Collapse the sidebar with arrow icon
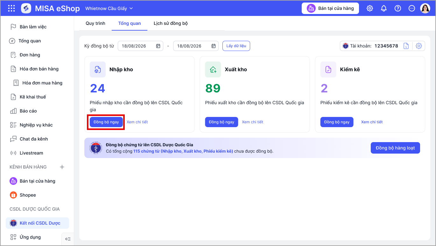 (68, 239)
